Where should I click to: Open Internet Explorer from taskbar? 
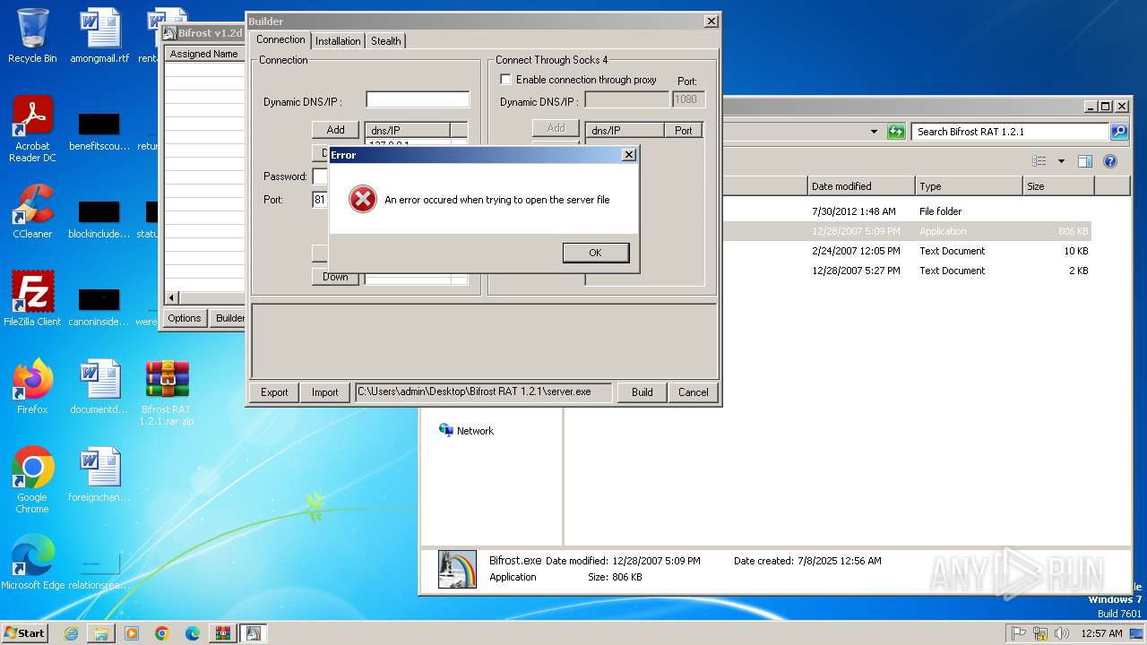(71, 633)
